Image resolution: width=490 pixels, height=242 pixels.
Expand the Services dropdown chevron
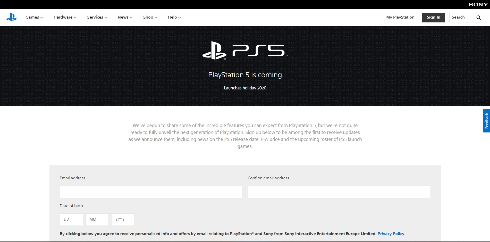click(x=106, y=18)
